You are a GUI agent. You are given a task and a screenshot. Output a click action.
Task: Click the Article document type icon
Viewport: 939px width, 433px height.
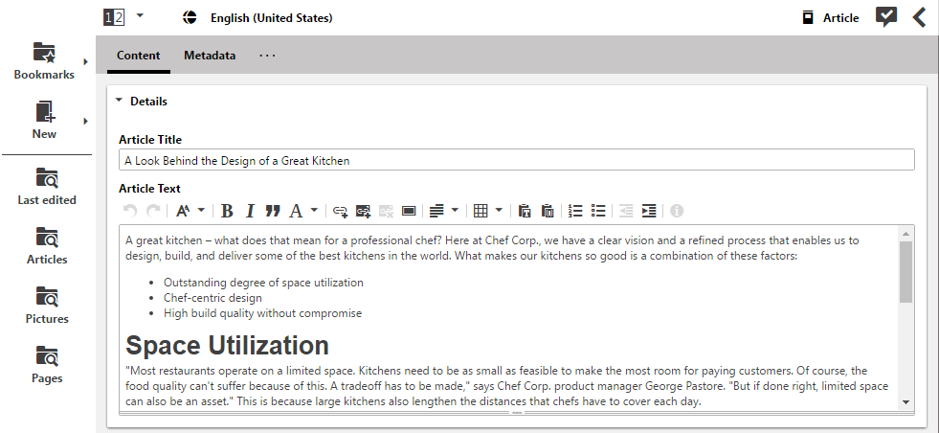click(808, 17)
